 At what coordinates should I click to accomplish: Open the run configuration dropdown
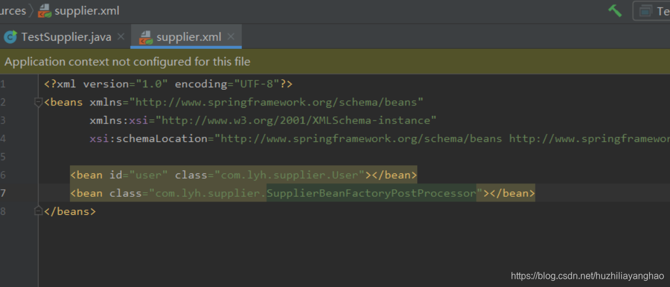[651, 10]
